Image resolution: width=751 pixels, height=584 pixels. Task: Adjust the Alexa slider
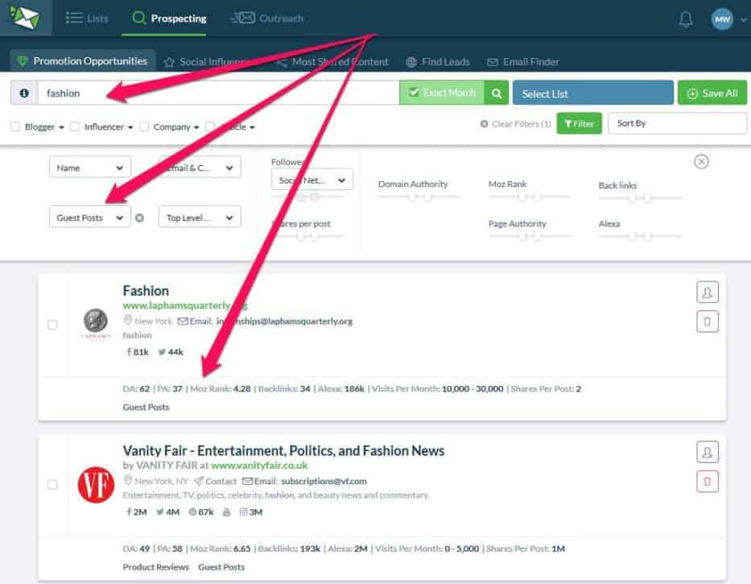640,235
